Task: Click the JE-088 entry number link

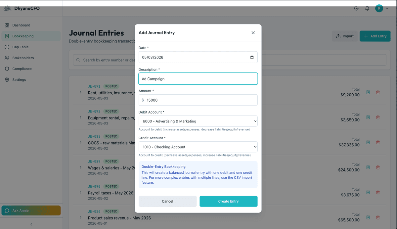Action: [x=94, y=136]
